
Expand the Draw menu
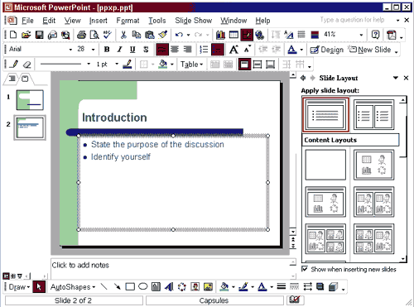coord(19,287)
